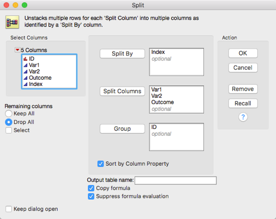
Task: Click the Cancel button
Action: pos(243,67)
